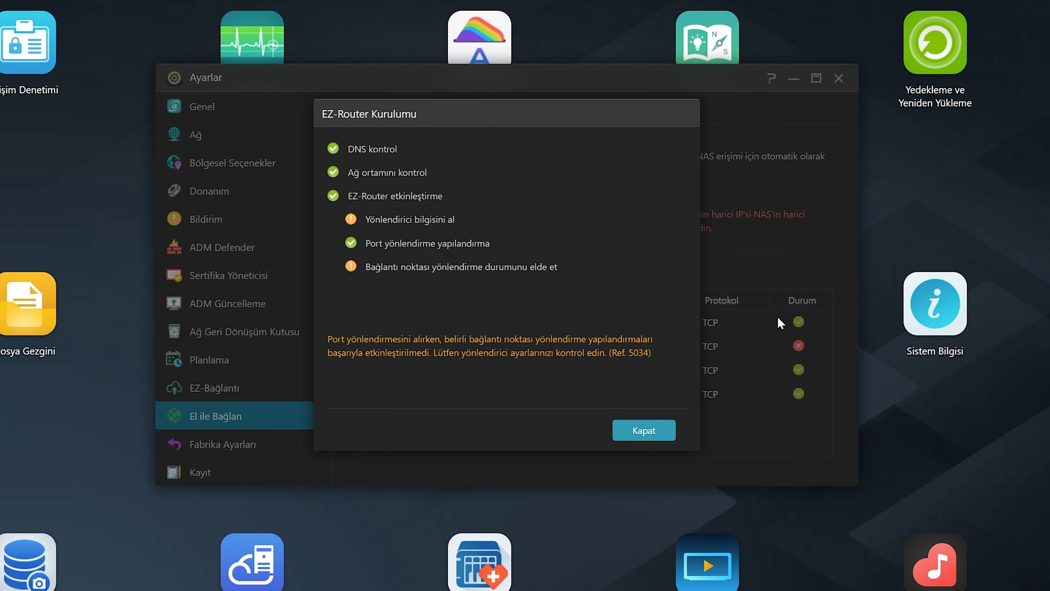Open Sistem Bilgisi desktop app

click(934, 304)
